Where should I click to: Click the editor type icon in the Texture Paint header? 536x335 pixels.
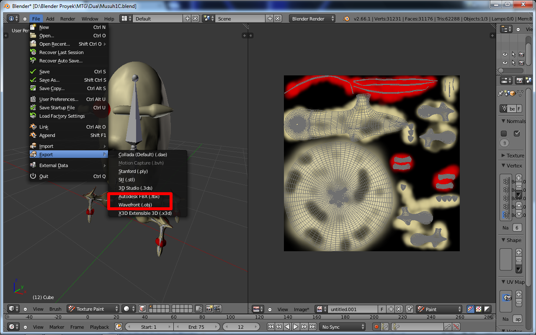(x=12, y=309)
